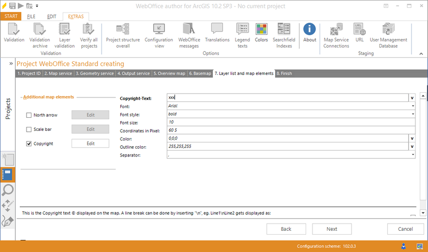Open the Validation tool in ribbon
The image size is (428, 252).
[x=14, y=33]
